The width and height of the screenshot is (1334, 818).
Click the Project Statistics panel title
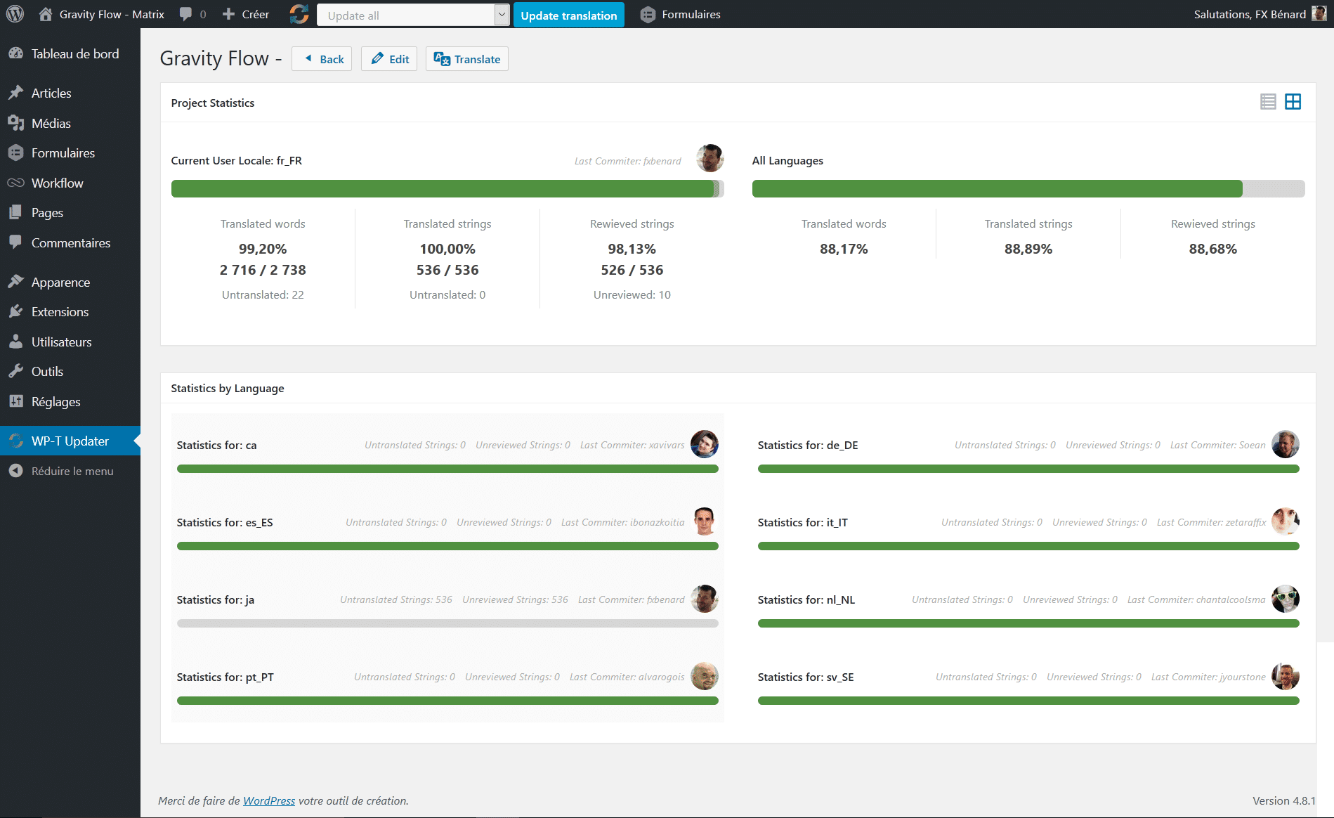pyautogui.click(x=213, y=103)
